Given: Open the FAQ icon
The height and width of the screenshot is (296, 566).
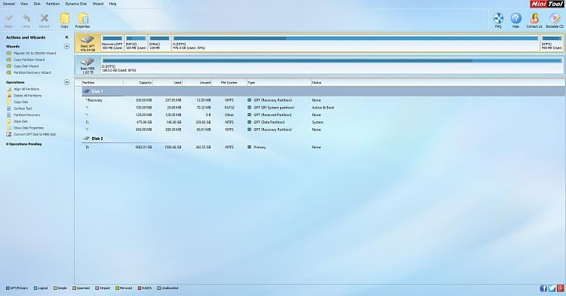Looking at the screenshot, I should [x=498, y=18].
